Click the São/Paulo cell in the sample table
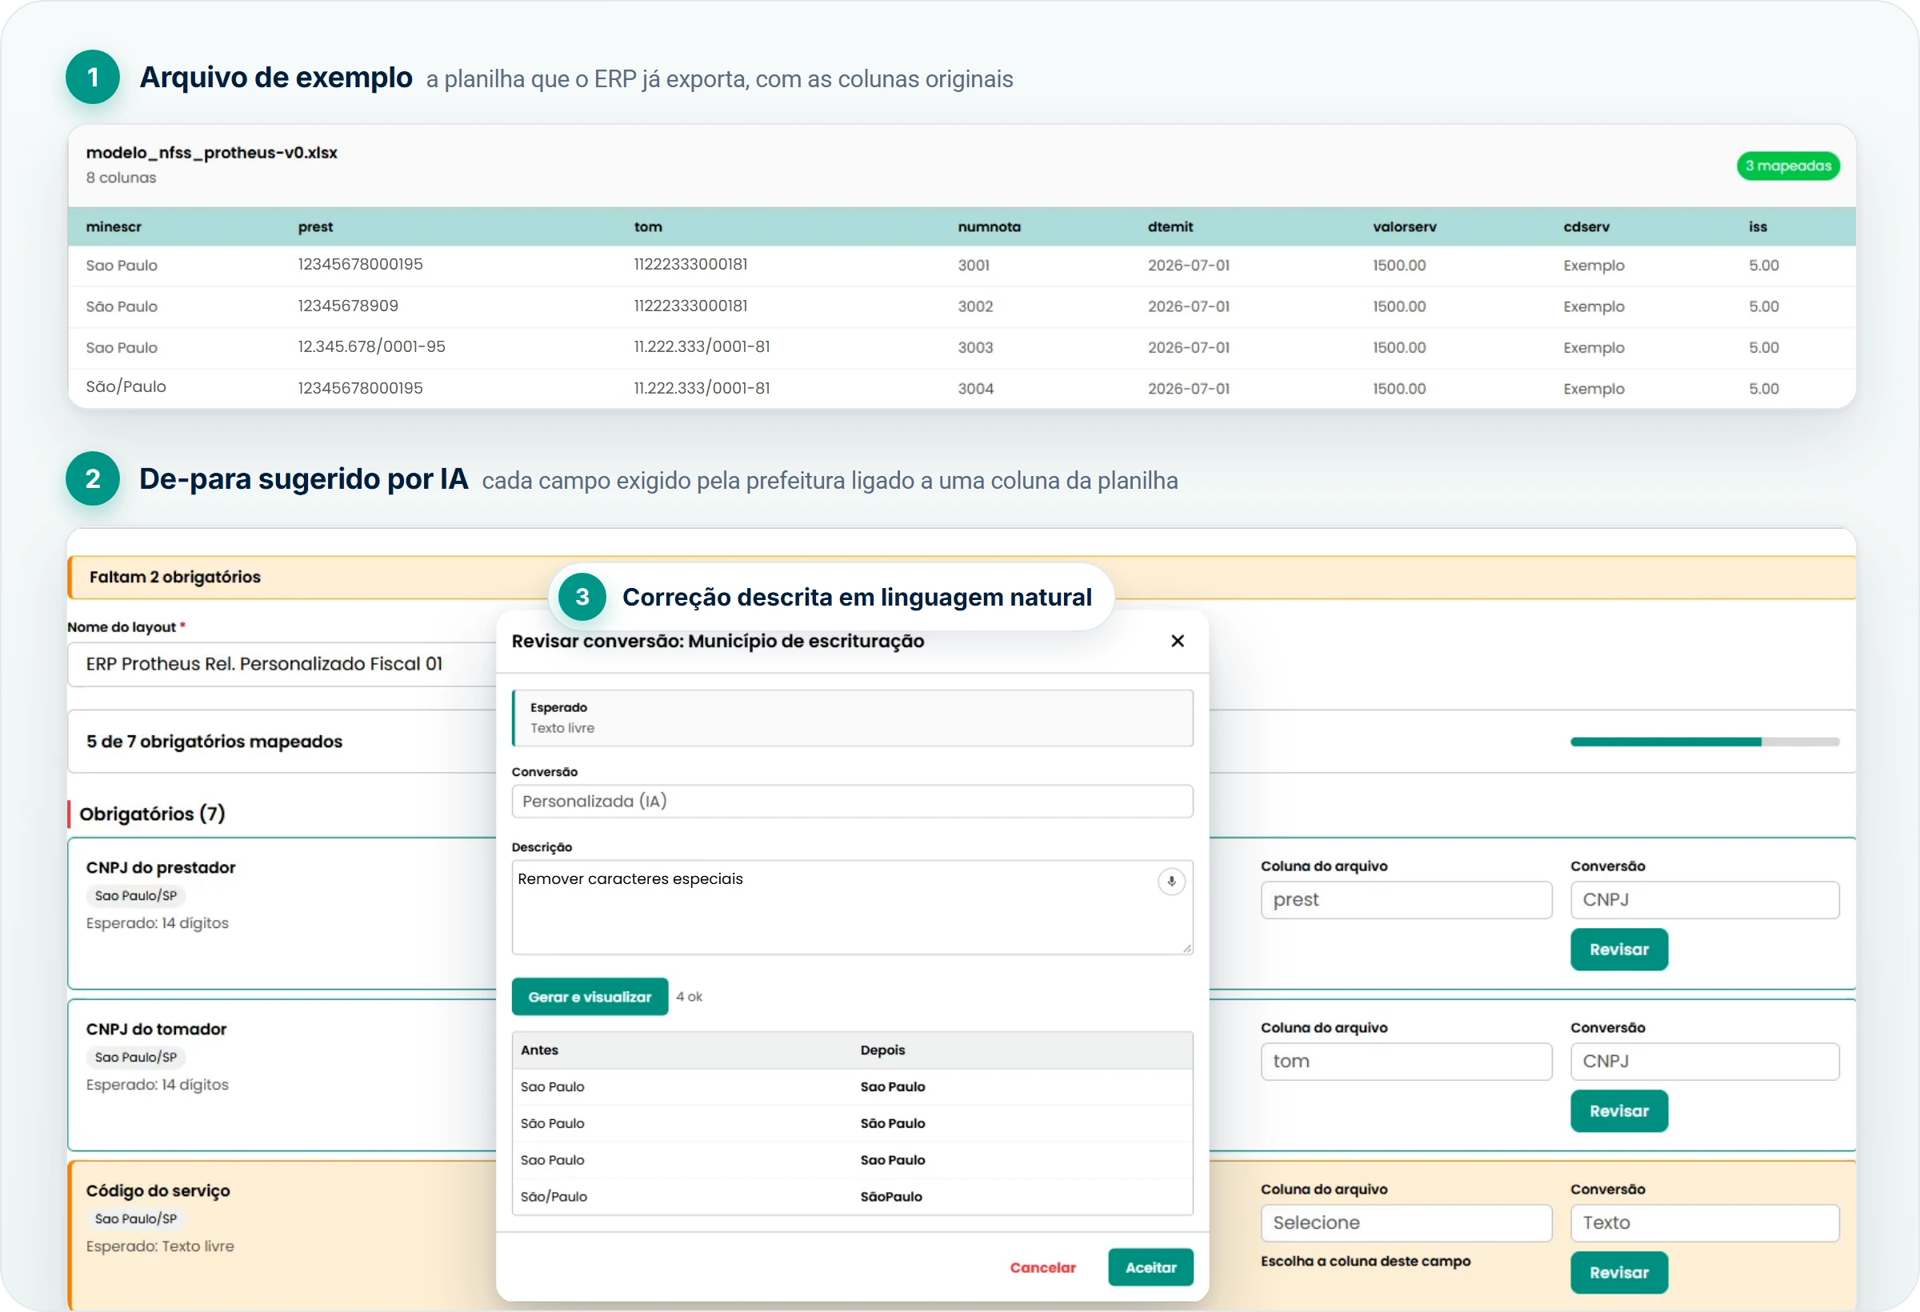This screenshot has height=1312, width=1920. point(126,386)
